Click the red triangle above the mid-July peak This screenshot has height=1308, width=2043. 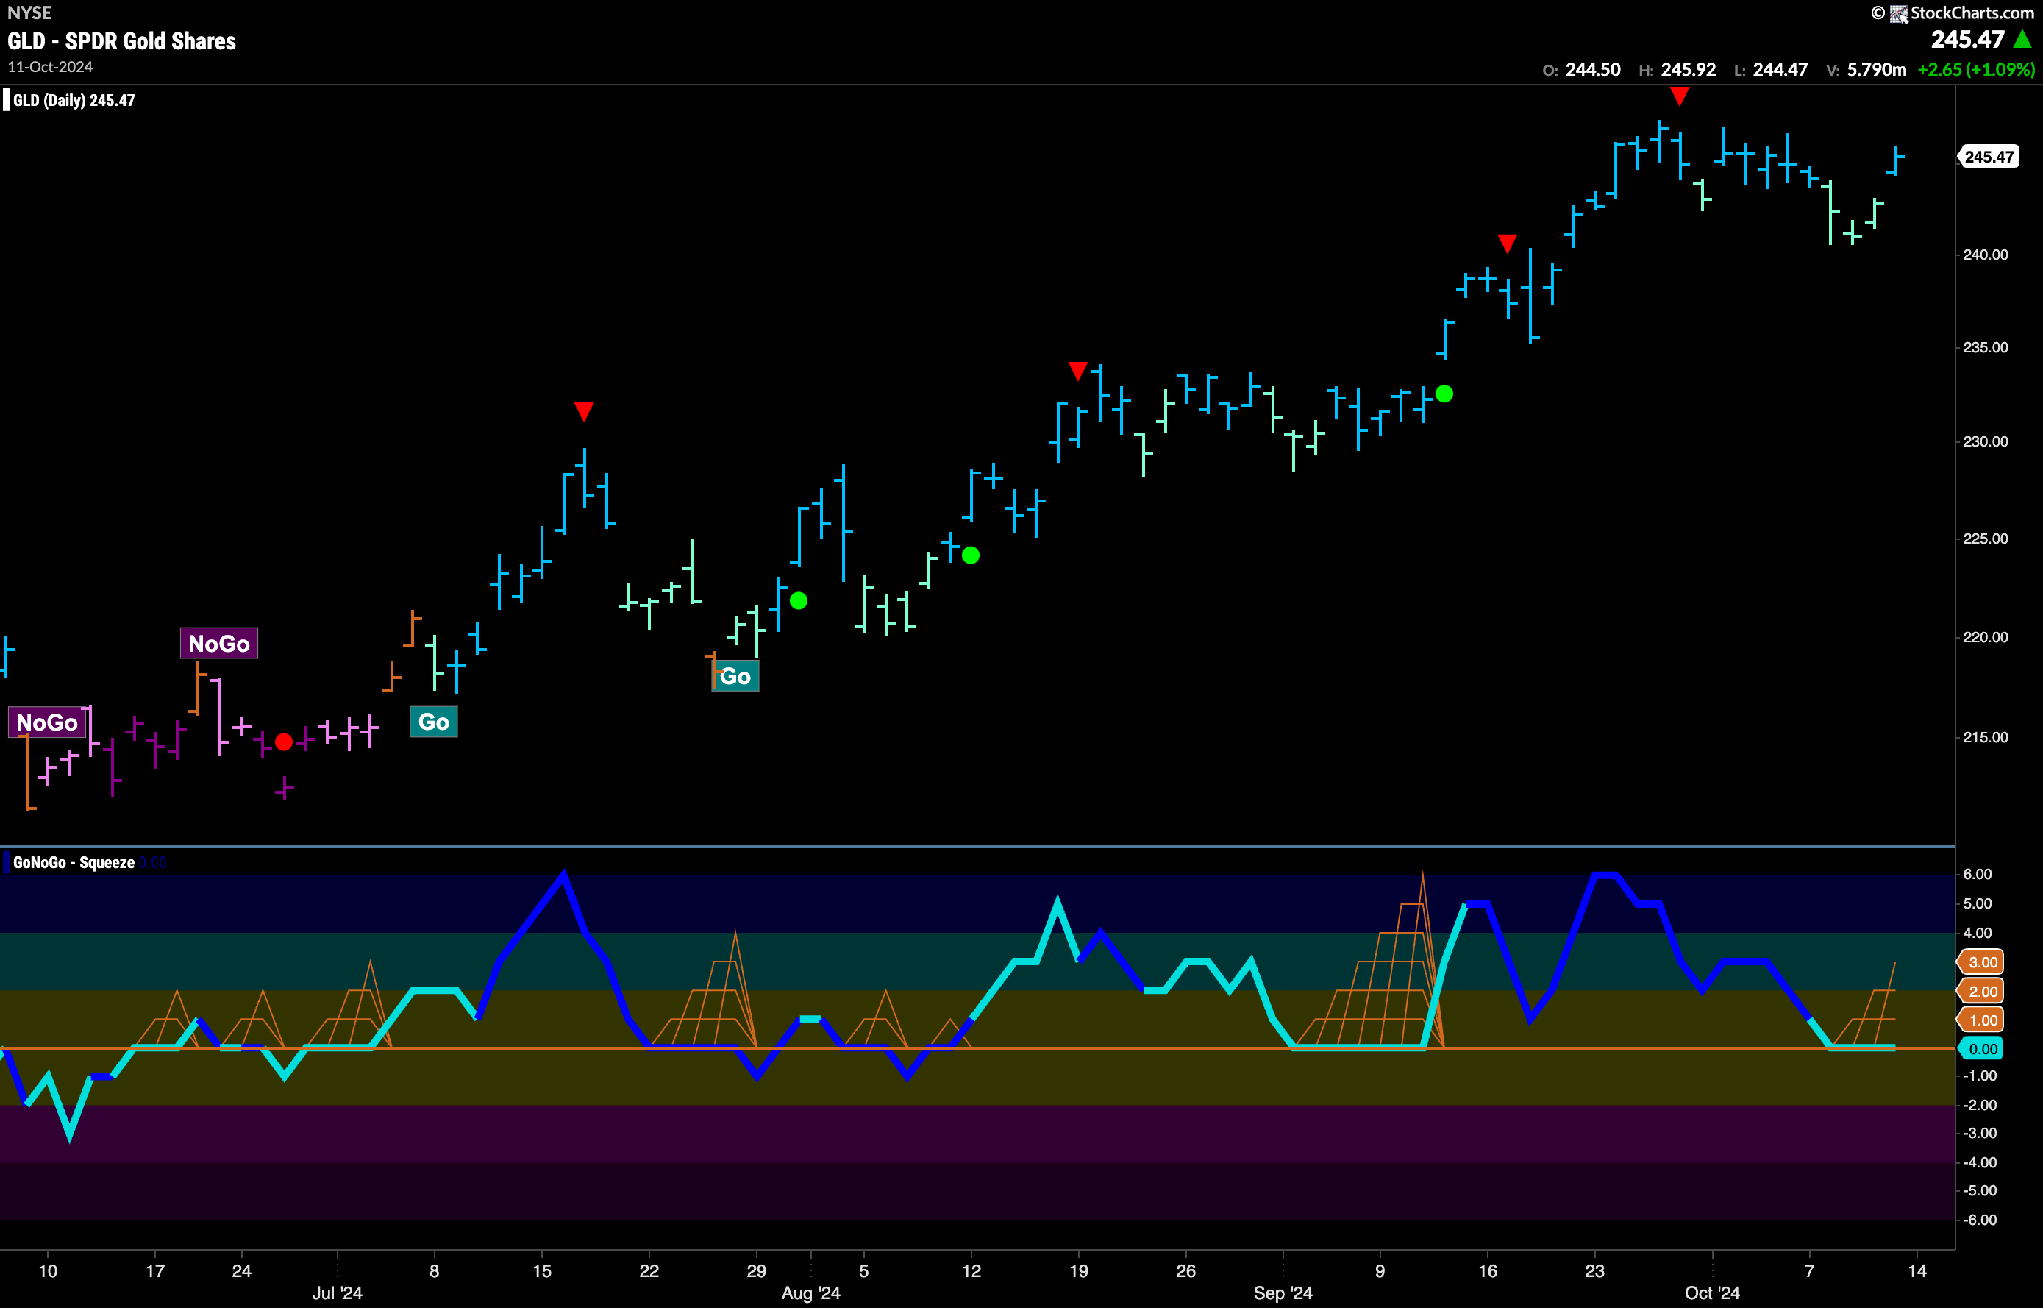click(x=583, y=412)
